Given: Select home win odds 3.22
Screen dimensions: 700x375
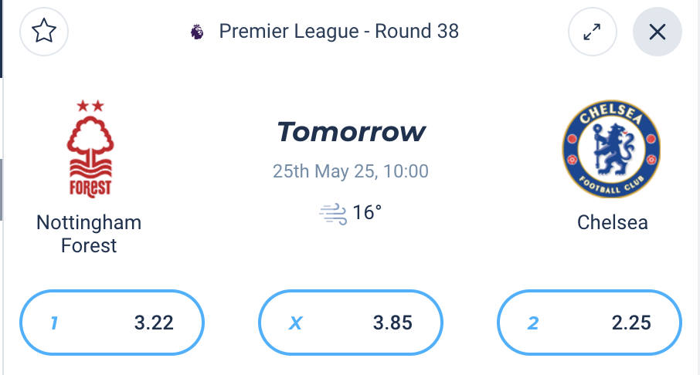Looking at the screenshot, I should coord(112,323).
